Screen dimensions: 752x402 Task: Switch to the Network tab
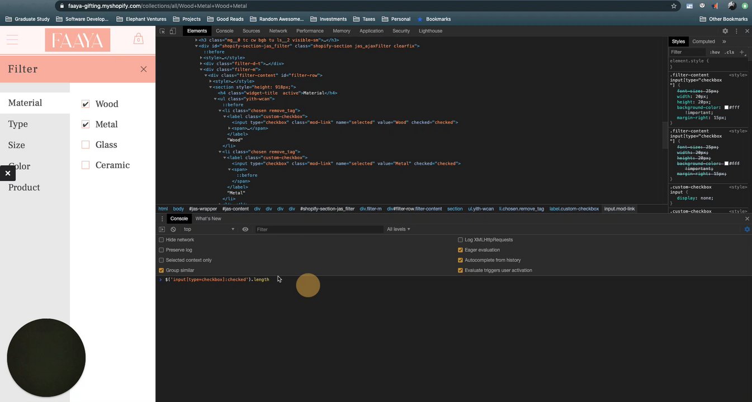(278, 31)
